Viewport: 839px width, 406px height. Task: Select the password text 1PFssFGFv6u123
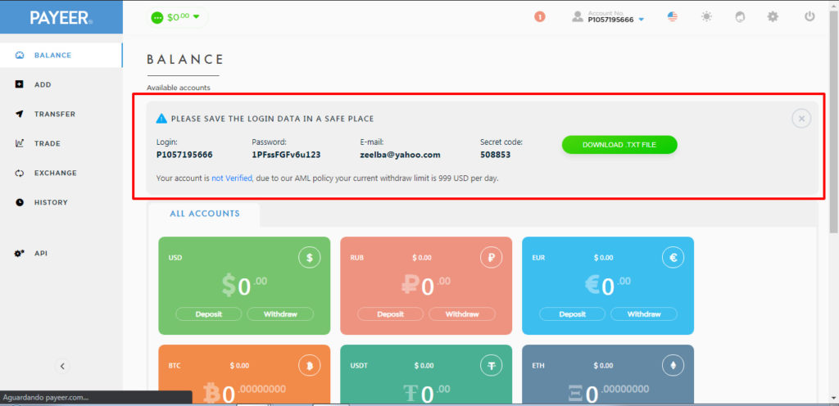286,155
